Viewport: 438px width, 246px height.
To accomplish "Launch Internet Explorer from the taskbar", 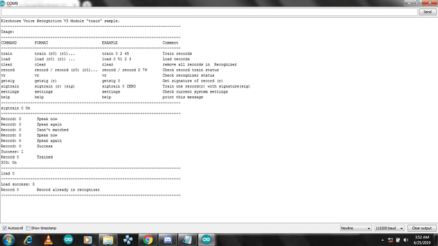I will pyautogui.click(x=29, y=240).
